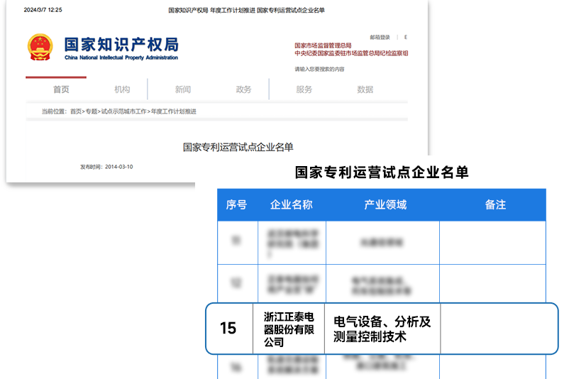
Task: Click the 首页 breadcrumb link
Action: [76, 111]
